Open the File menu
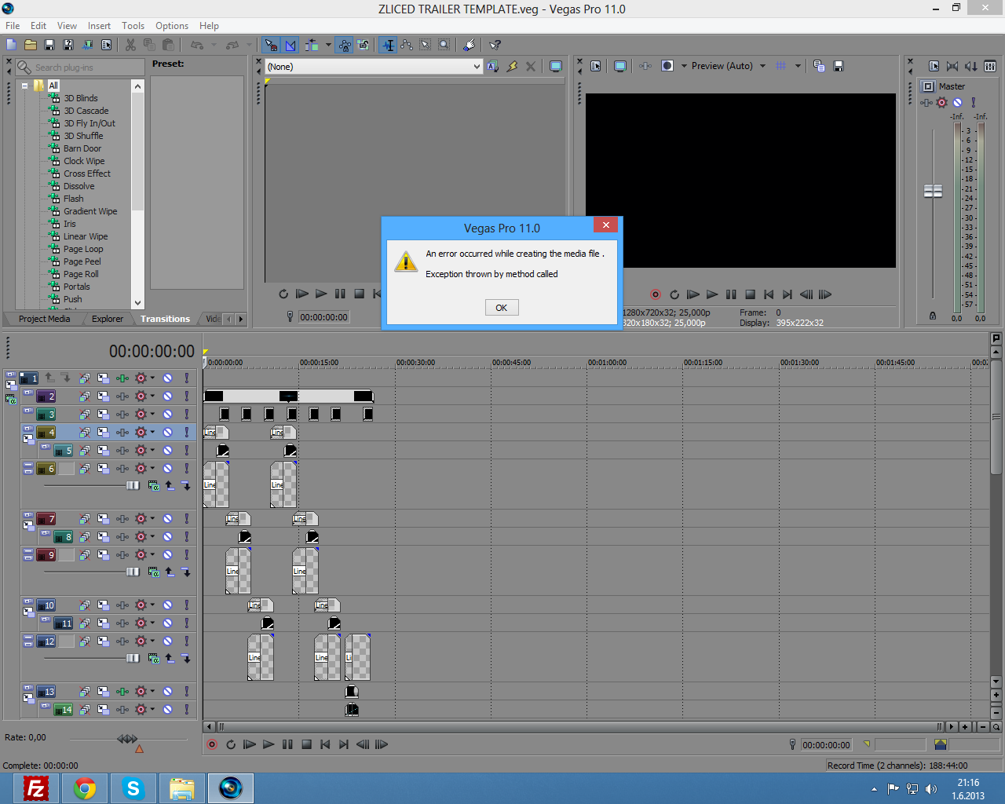Image resolution: width=1005 pixels, height=804 pixels. [13, 26]
